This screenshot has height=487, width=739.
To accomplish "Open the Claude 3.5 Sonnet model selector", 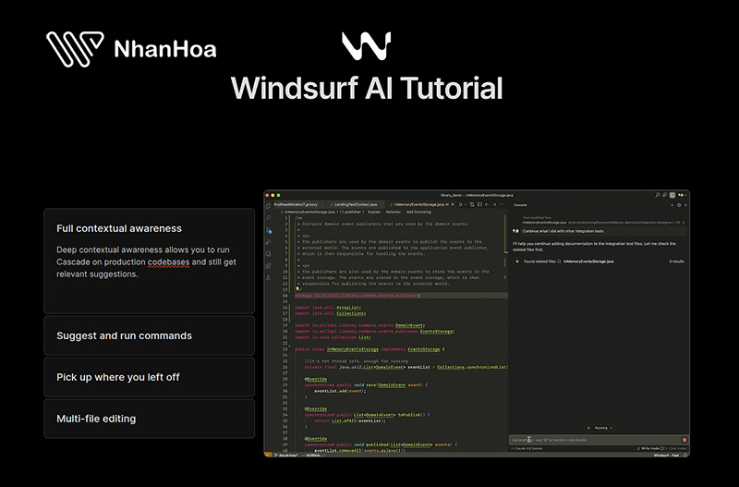I will point(527,448).
